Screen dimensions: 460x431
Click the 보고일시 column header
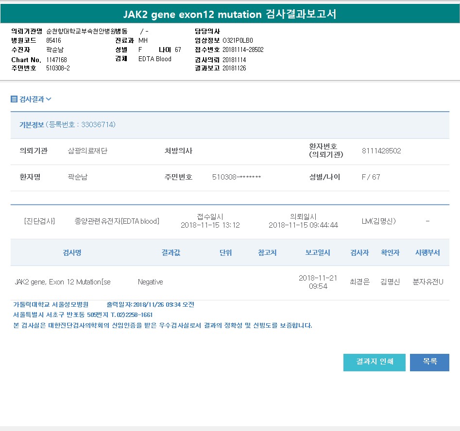point(318,253)
